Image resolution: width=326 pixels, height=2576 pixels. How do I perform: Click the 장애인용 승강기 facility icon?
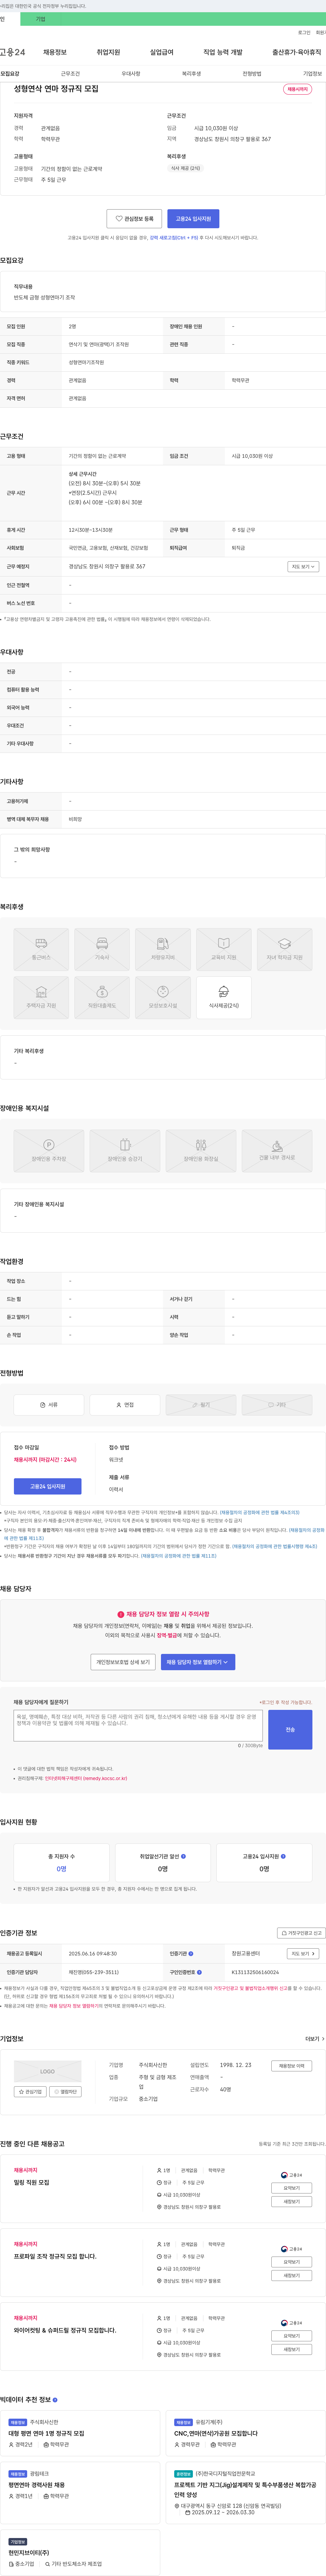pyautogui.click(x=125, y=1151)
